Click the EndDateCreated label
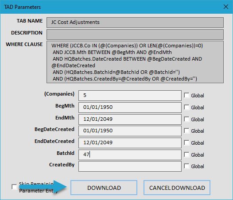Screen dimensions: 233x200 point(54,141)
